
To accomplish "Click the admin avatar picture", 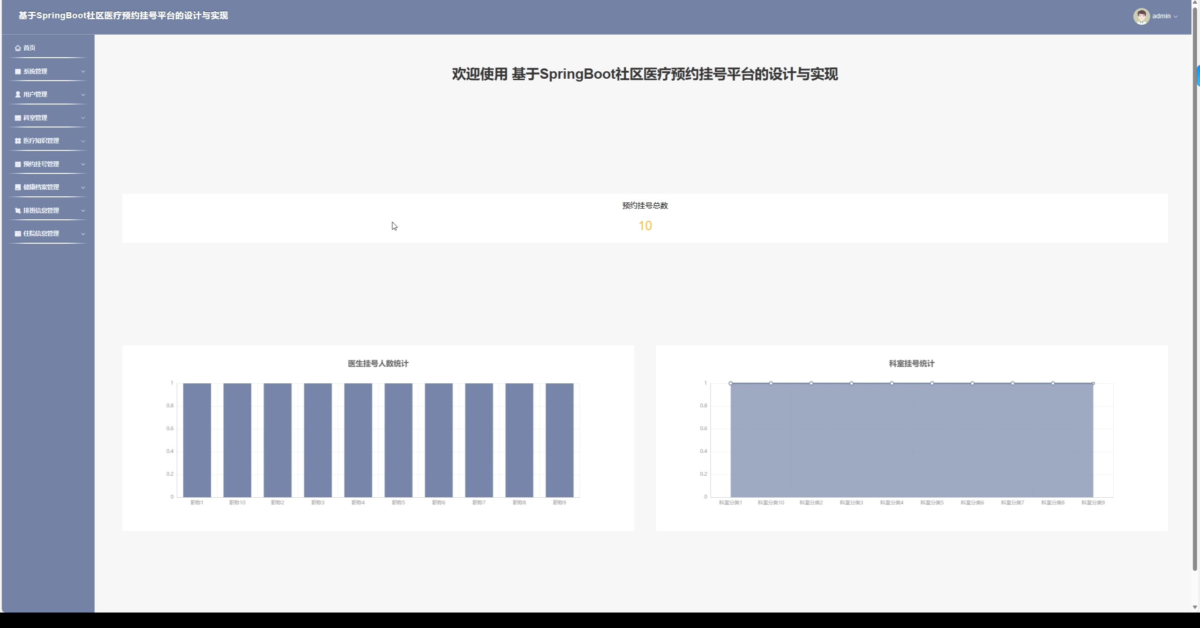I will [x=1141, y=16].
